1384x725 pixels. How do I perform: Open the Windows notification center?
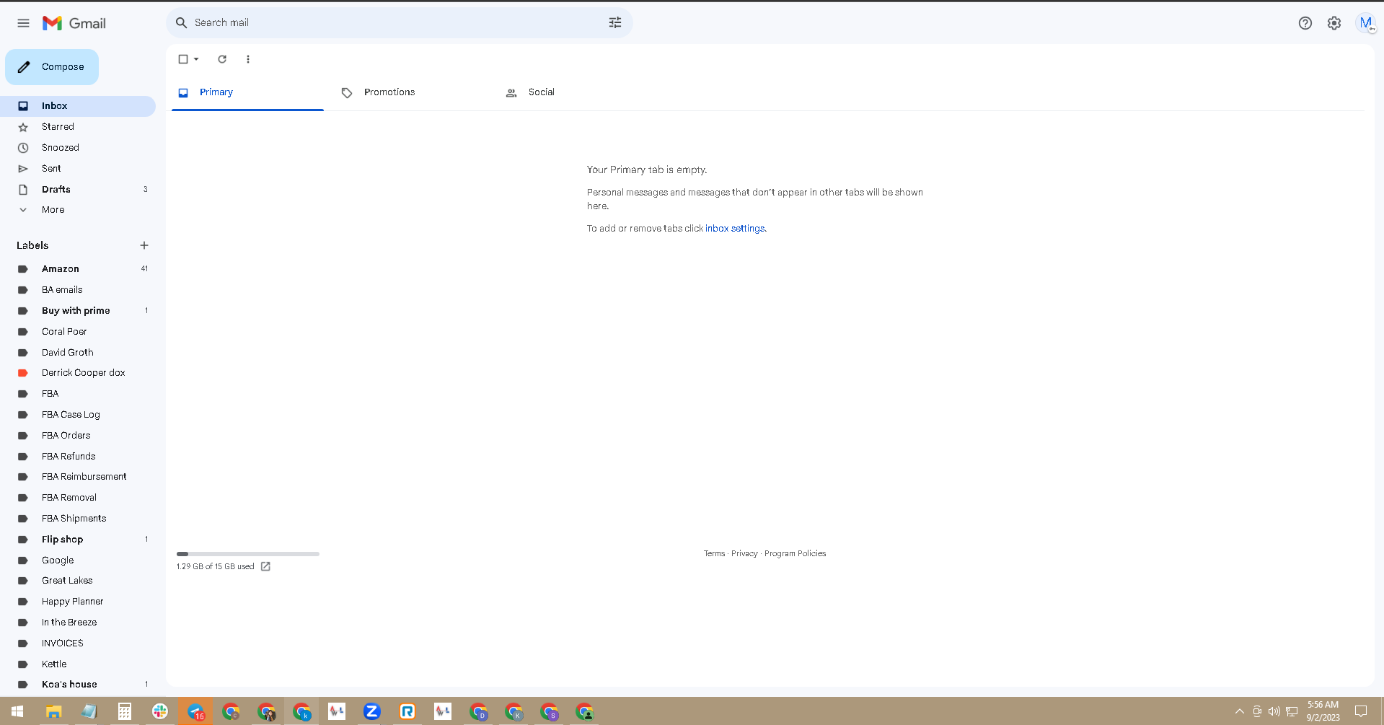point(1361,711)
